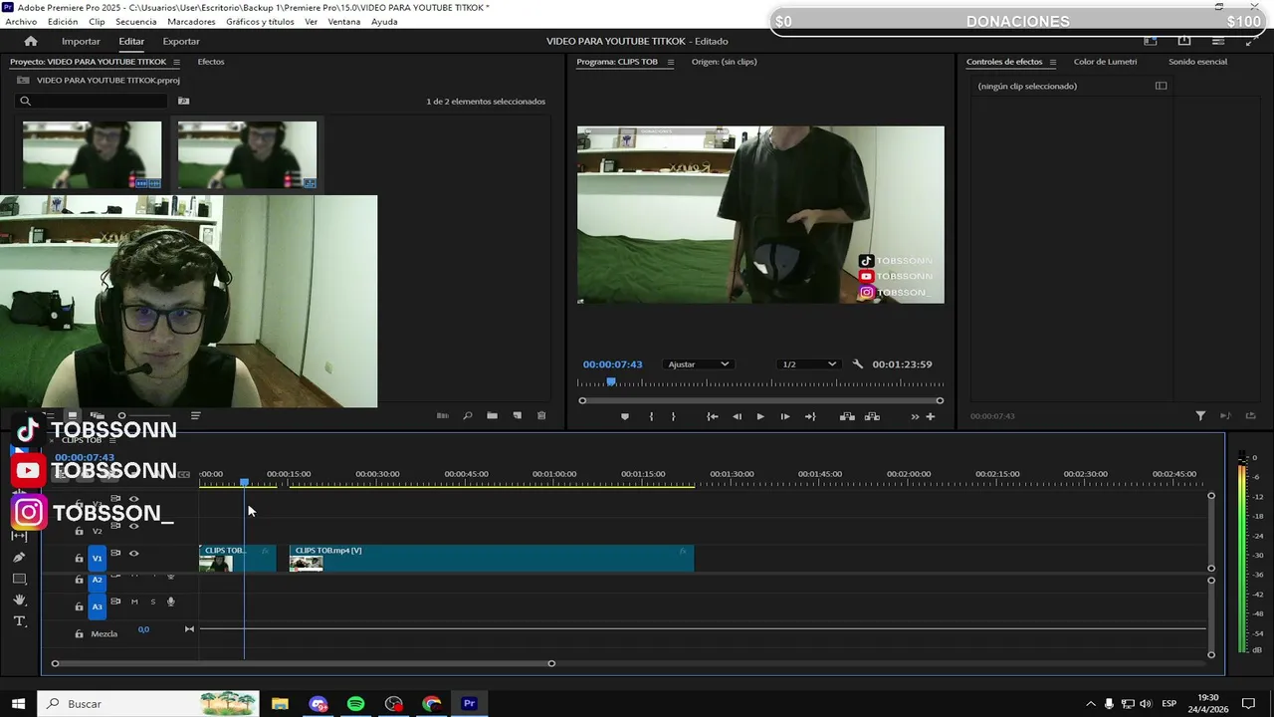This screenshot has width=1274, height=717.
Task: Open the Marcadores menu
Action: [x=191, y=22]
